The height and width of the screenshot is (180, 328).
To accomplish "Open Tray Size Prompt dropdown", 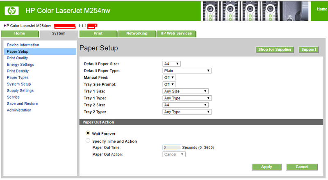I will pos(169,84).
